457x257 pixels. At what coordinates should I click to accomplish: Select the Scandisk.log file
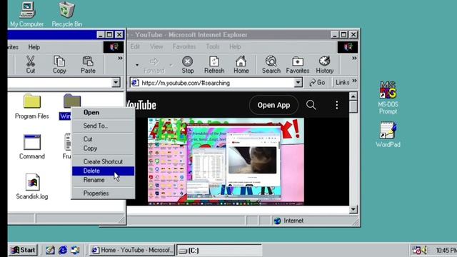click(32, 187)
